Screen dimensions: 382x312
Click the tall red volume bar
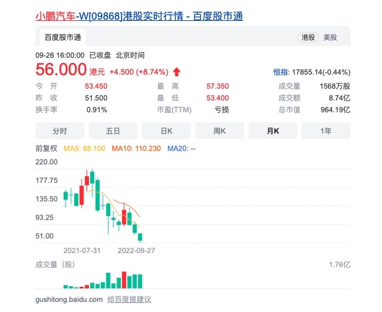pyautogui.click(x=124, y=280)
